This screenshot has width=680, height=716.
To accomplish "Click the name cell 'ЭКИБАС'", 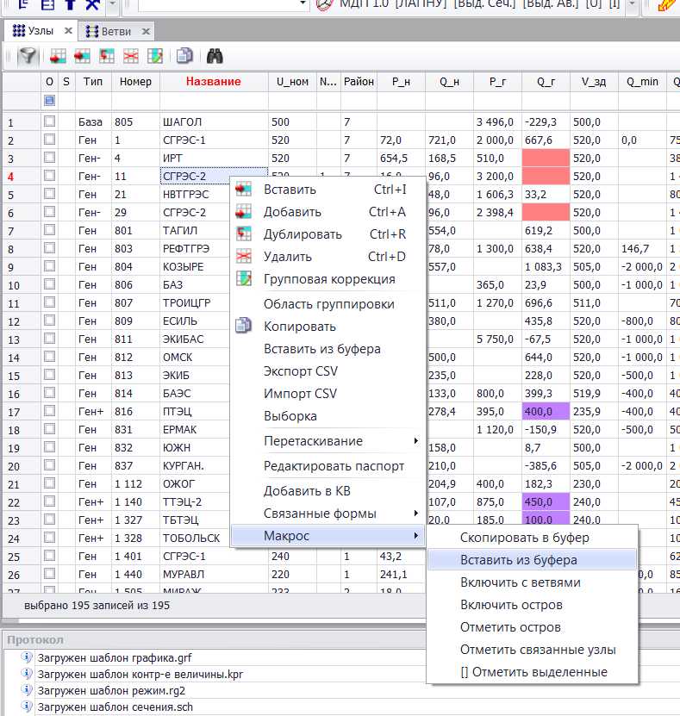I will [195, 339].
